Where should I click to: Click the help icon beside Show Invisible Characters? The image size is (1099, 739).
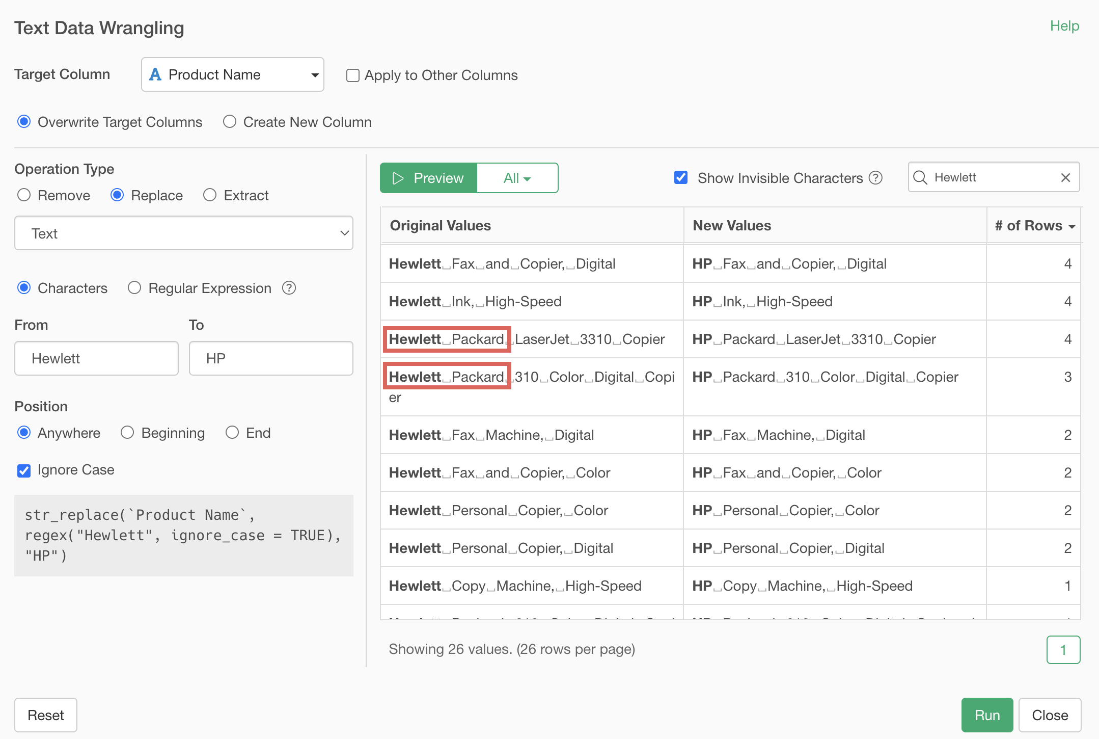click(875, 178)
